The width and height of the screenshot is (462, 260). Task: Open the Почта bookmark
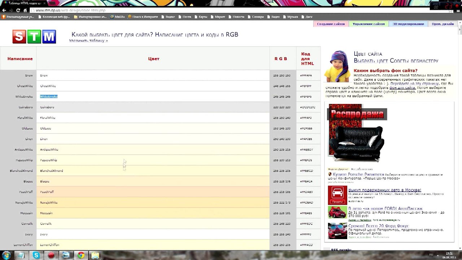[184, 17]
